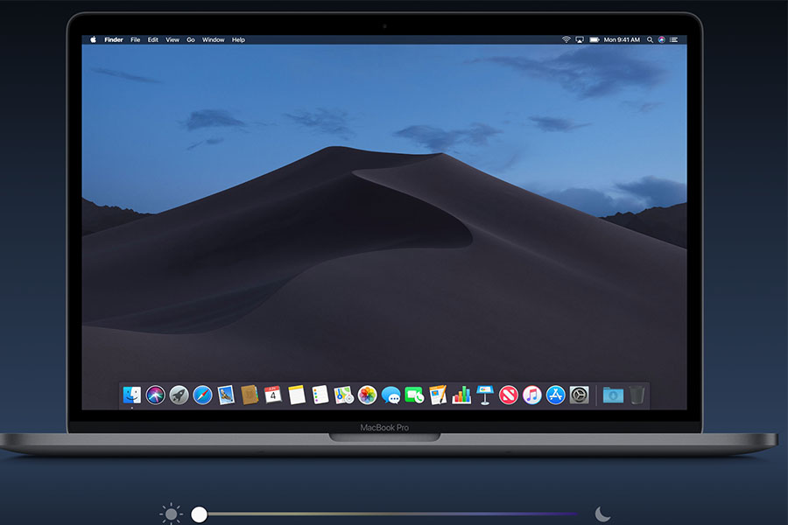The width and height of the screenshot is (788, 525).
Task: Open Mail stamp icon in Dock
Action: pos(226,395)
